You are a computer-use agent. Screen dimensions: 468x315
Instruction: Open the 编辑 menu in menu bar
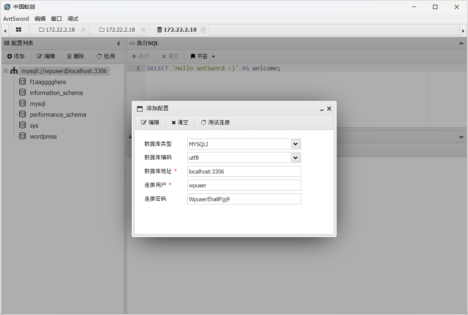click(x=40, y=19)
